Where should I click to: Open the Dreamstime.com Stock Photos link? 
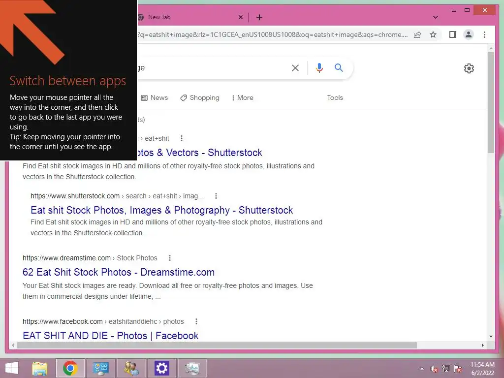coord(119,272)
